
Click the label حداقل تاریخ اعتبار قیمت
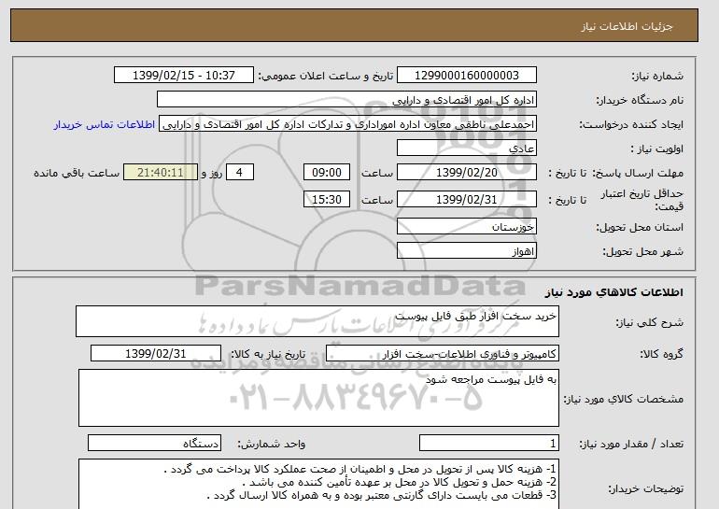[x=642, y=200]
